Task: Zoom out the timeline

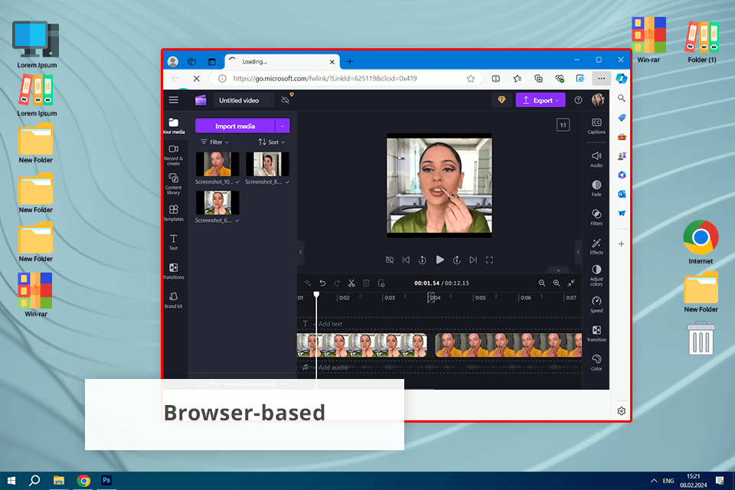Action: click(542, 283)
